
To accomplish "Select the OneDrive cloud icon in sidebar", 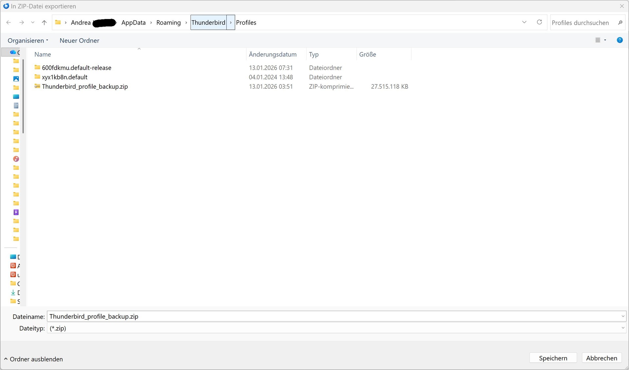I will pyautogui.click(x=13, y=52).
